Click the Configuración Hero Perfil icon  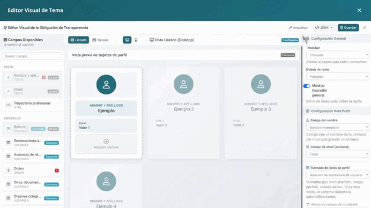click(x=308, y=111)
